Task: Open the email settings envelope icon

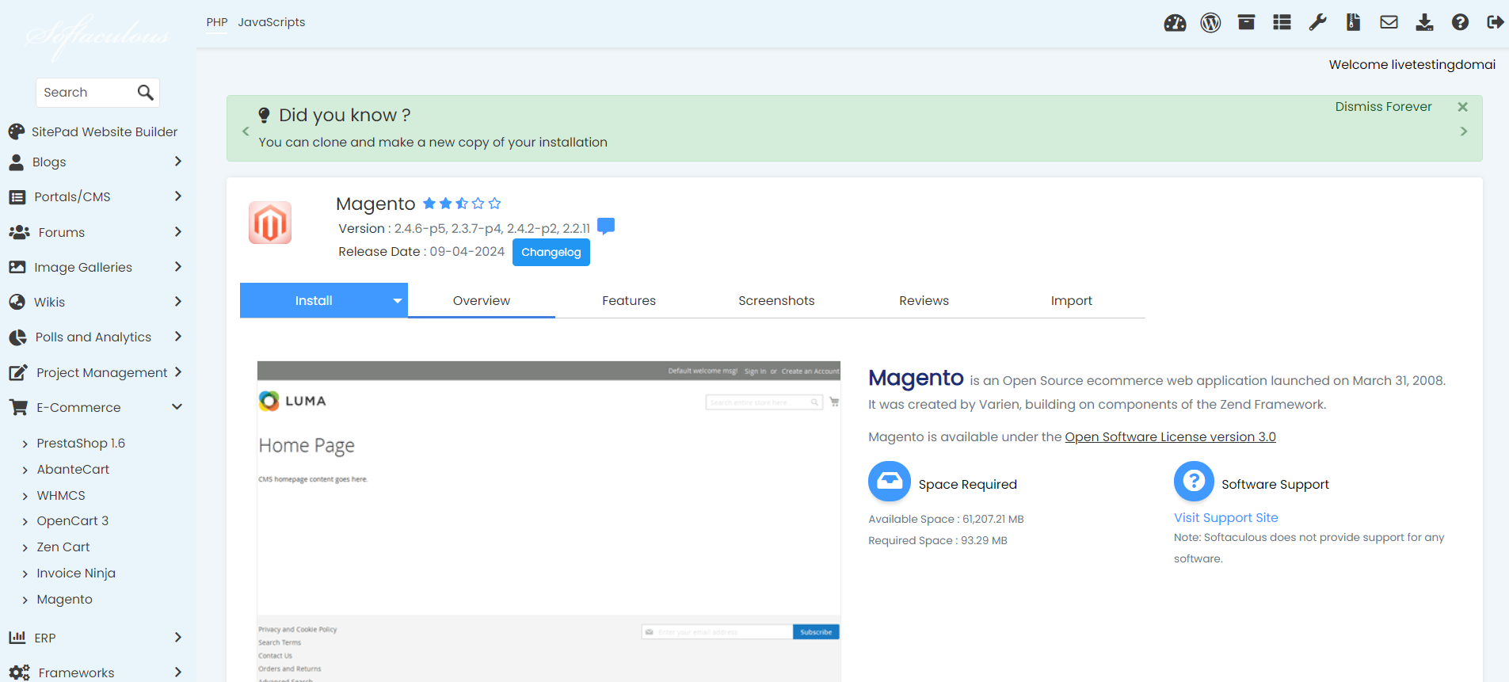Action: coord(1389,22)
